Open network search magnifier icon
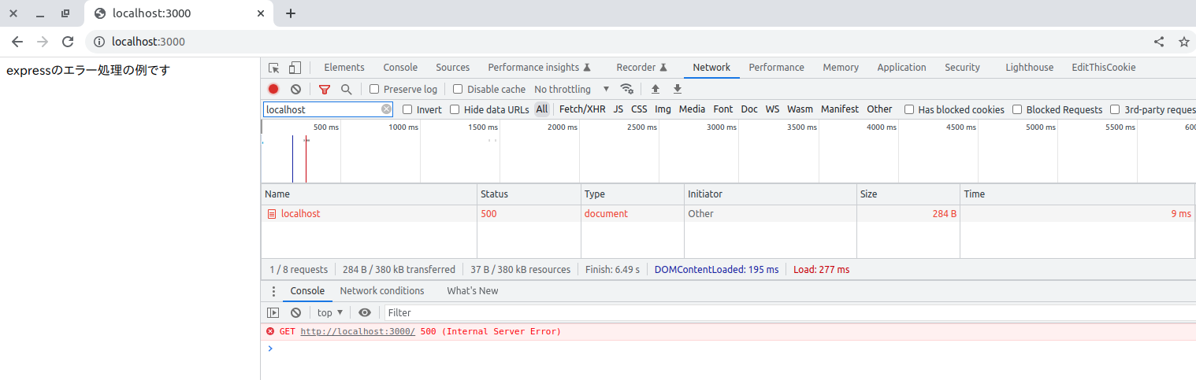This screenshot has width=1196, height=380. pyautogui.click(x=346, y=90)
